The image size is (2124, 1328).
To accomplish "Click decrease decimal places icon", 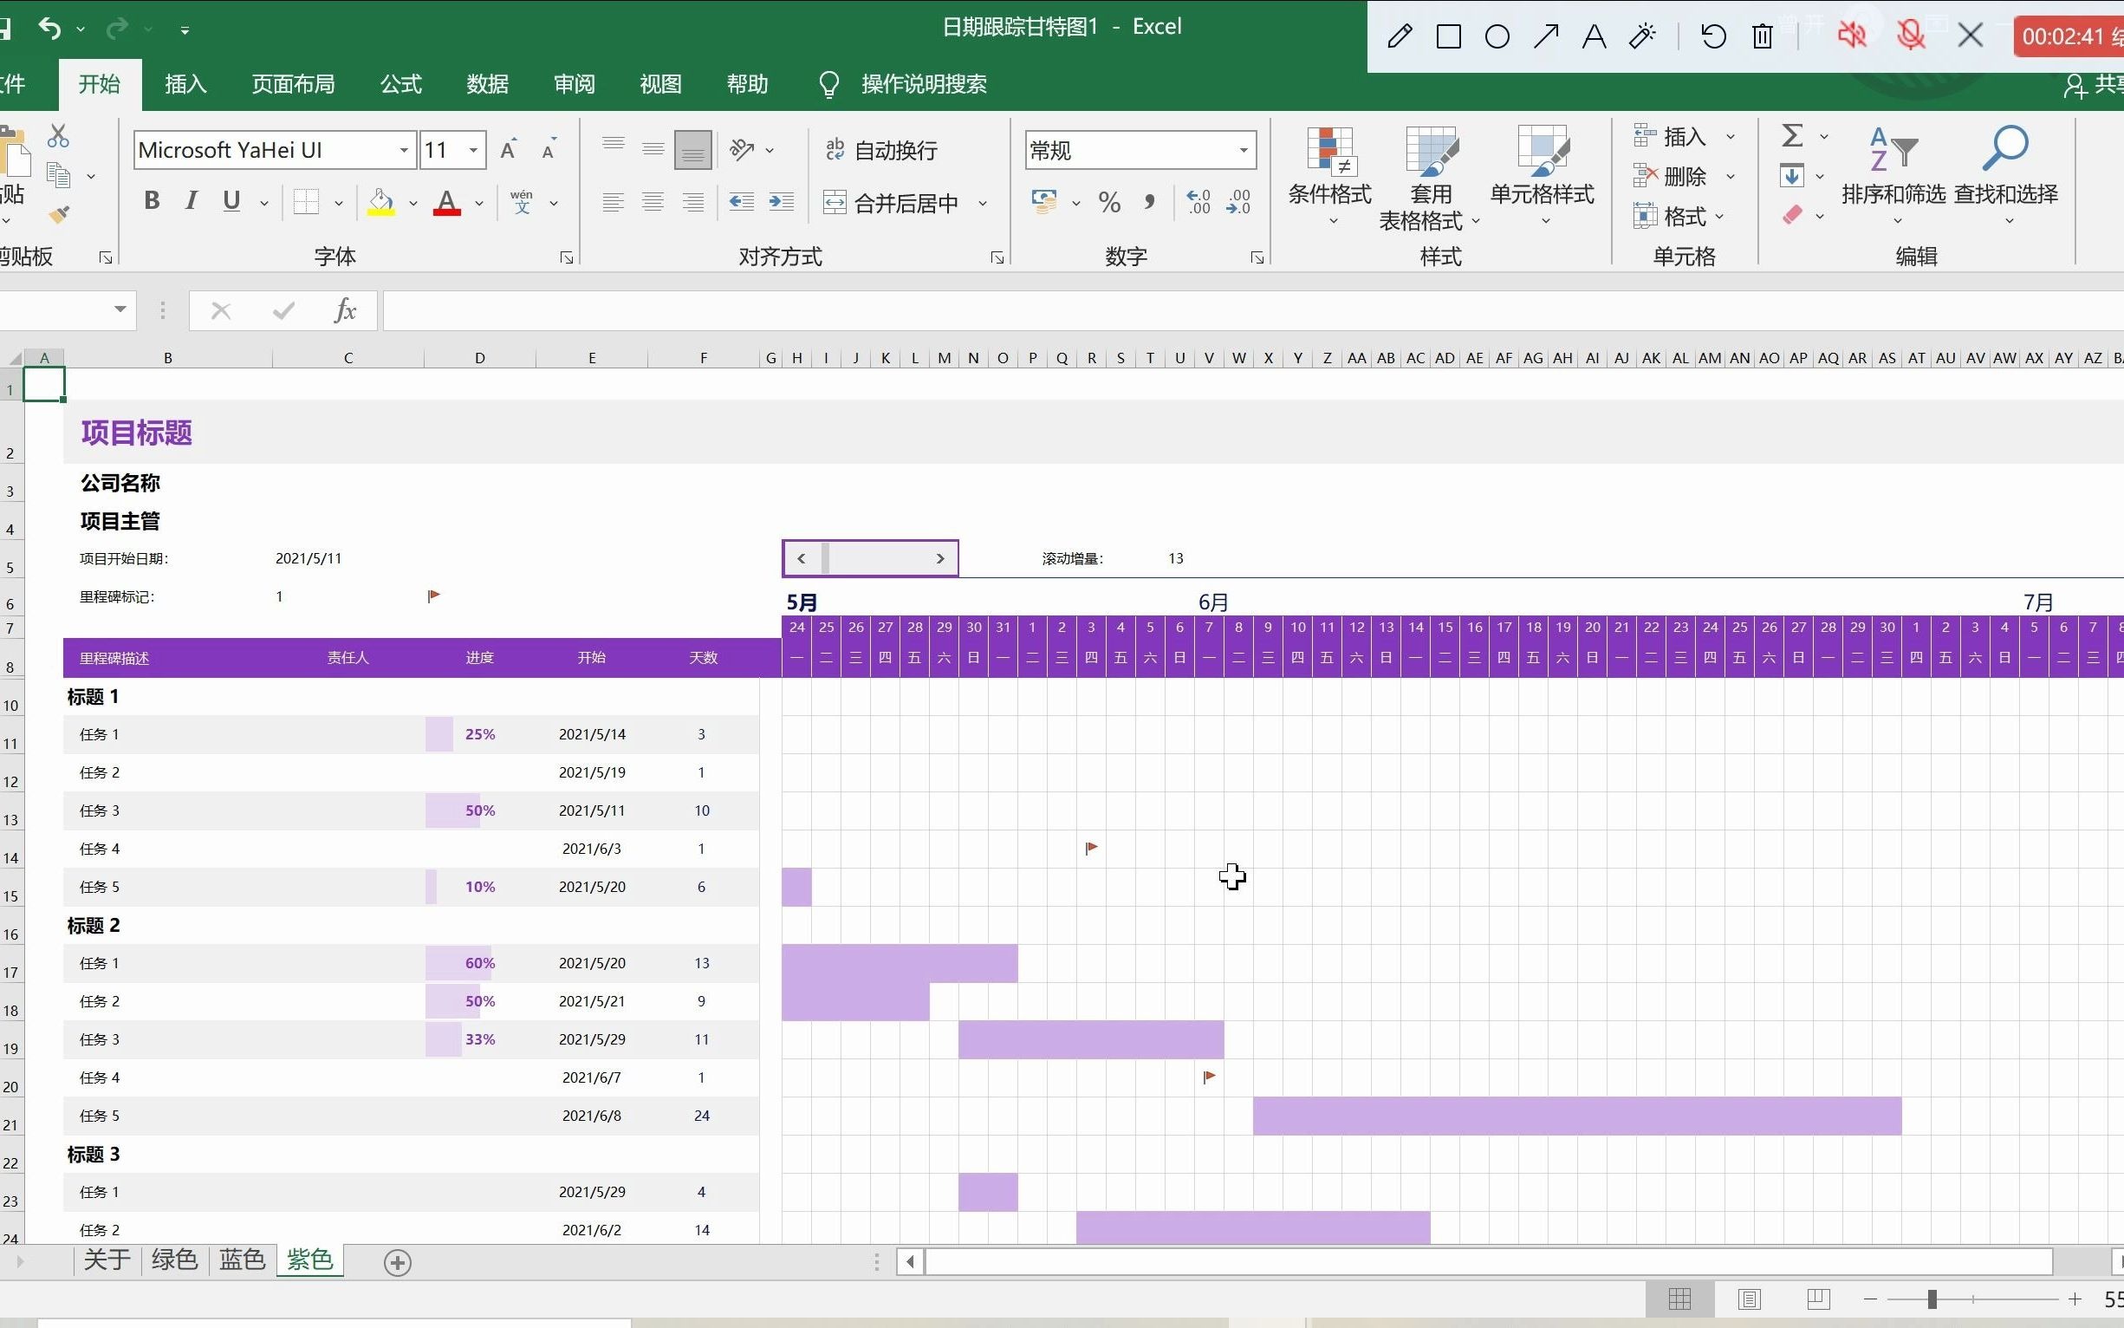I will [1238, 203].
